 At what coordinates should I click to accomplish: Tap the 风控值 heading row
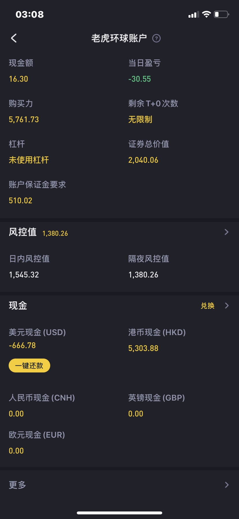click(x=119, y=232)
